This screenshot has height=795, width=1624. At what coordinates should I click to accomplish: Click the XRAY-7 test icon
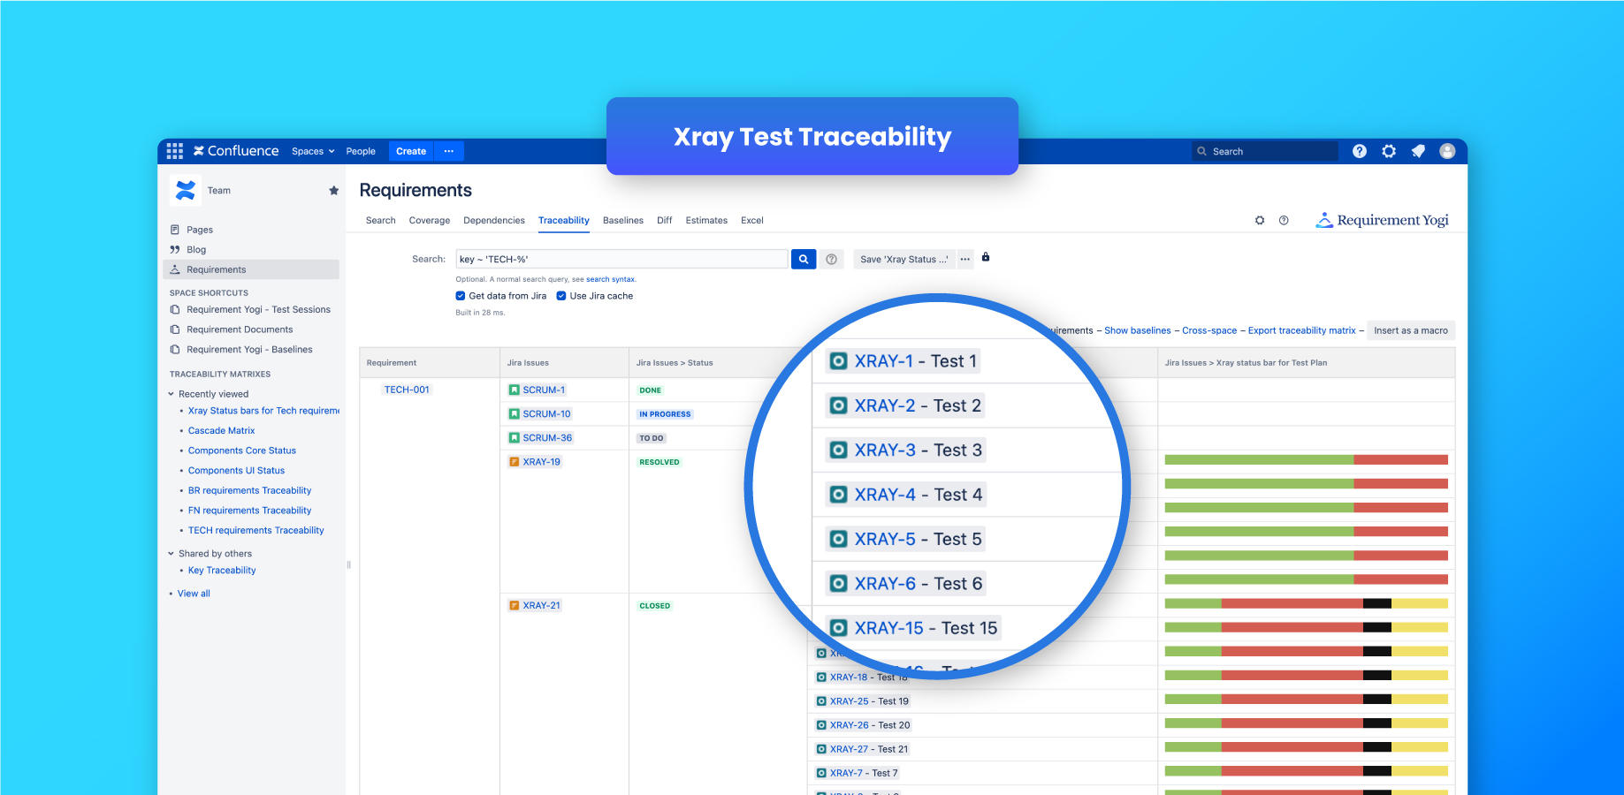point(821,772)
